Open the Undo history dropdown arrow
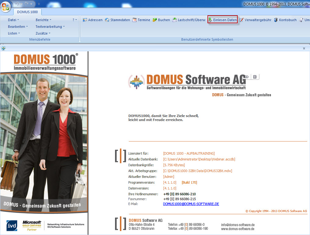The height and width of the screenshot is (235, 310). pyautogui.click(x=21, y=4)
